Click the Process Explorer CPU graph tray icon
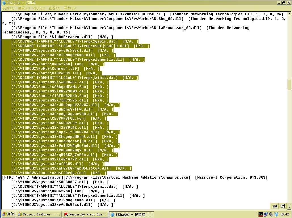Image resolution: width=292 pixels, height=218 pixels. [261, 215]
